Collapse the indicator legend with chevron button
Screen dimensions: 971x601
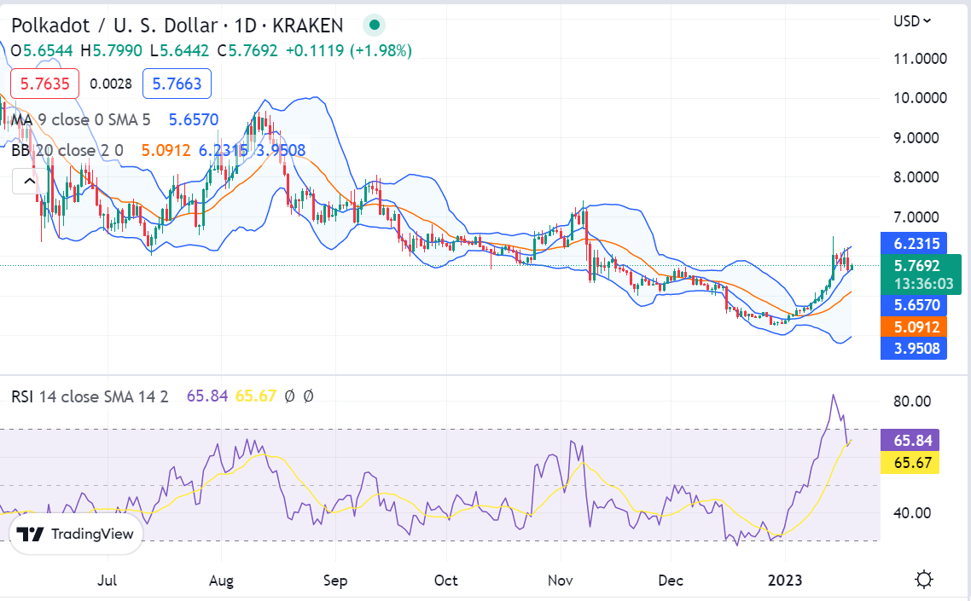(x=28, y=182)
